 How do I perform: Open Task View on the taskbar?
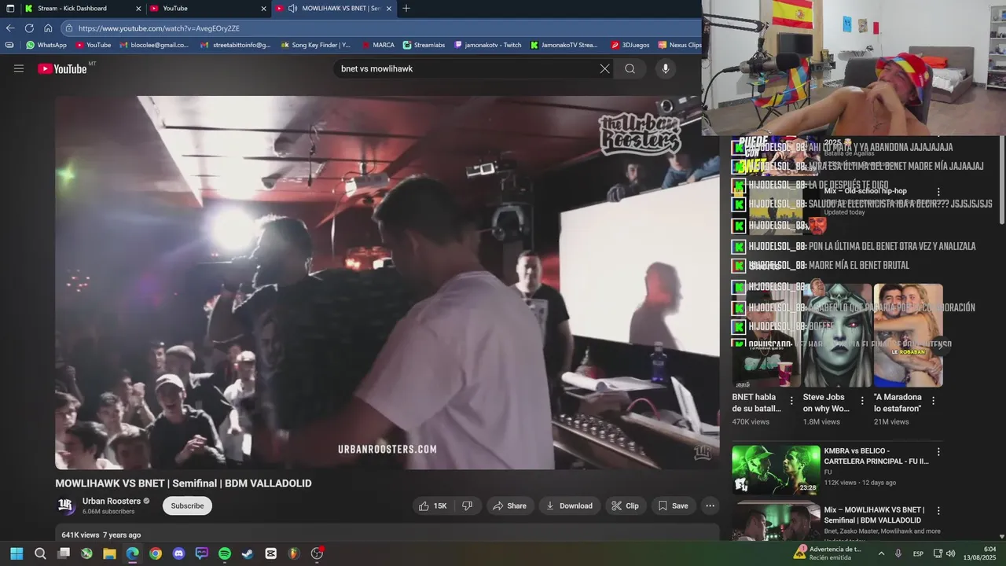tap(64, 553)
